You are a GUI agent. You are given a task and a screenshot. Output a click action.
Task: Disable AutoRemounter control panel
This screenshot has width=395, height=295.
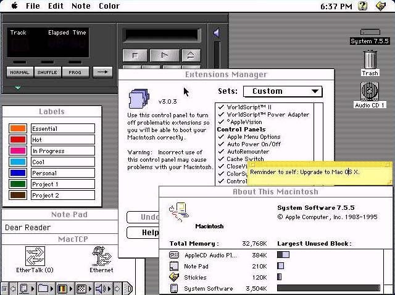[221, 152]
